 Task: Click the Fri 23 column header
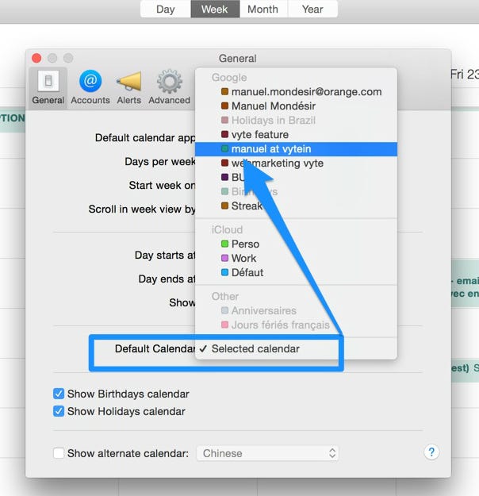tap(464, 75)
